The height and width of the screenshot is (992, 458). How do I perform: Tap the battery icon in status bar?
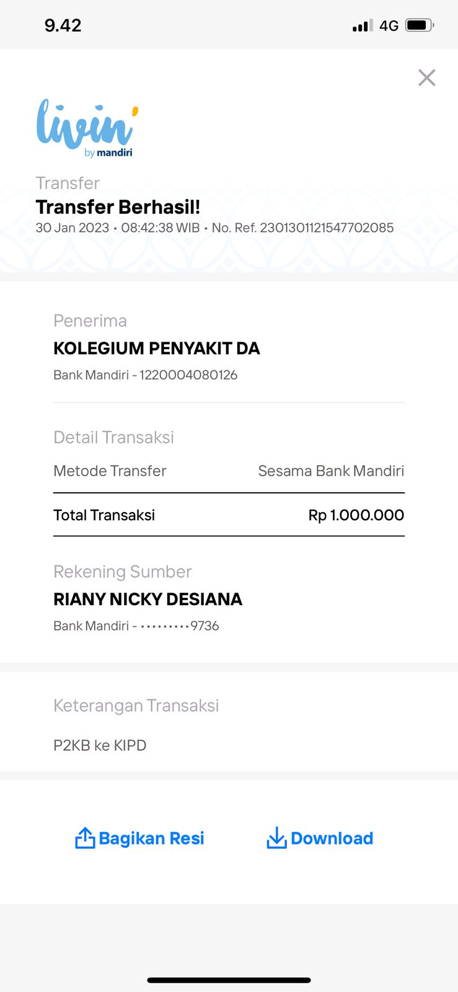tap(420, 25)
